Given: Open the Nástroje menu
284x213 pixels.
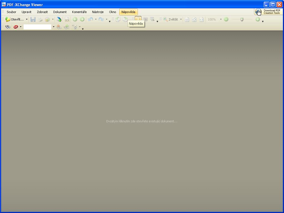Looking at the screenshot, I should pos(98,12).
